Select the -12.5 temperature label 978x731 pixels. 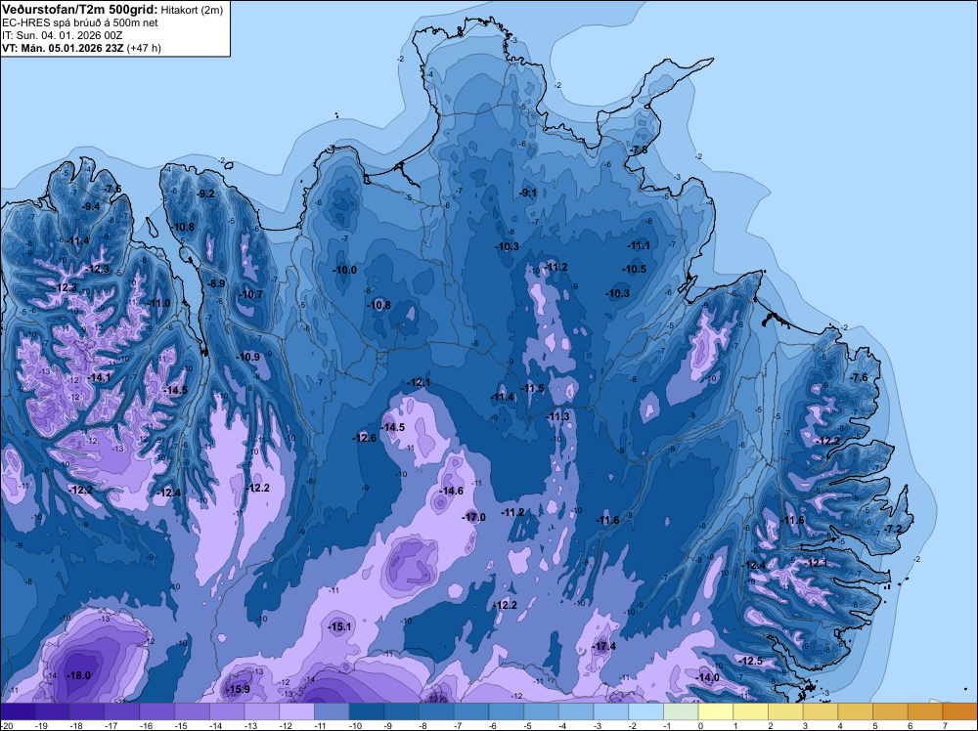[750, 661]
